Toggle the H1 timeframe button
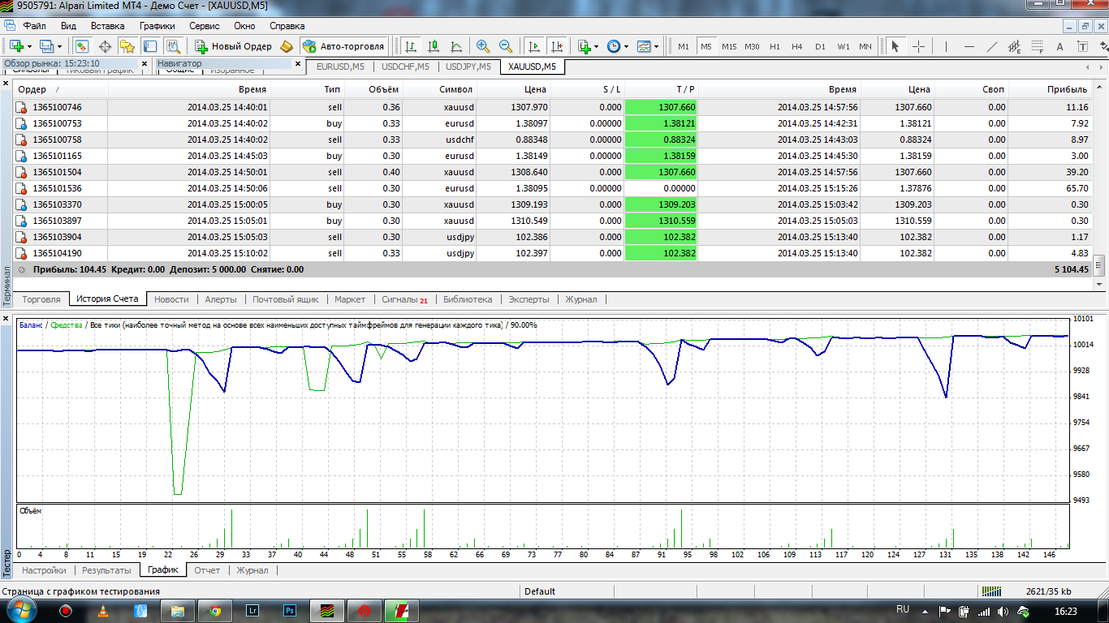Screen dimensions: 1109x623 tap(775, 46)
